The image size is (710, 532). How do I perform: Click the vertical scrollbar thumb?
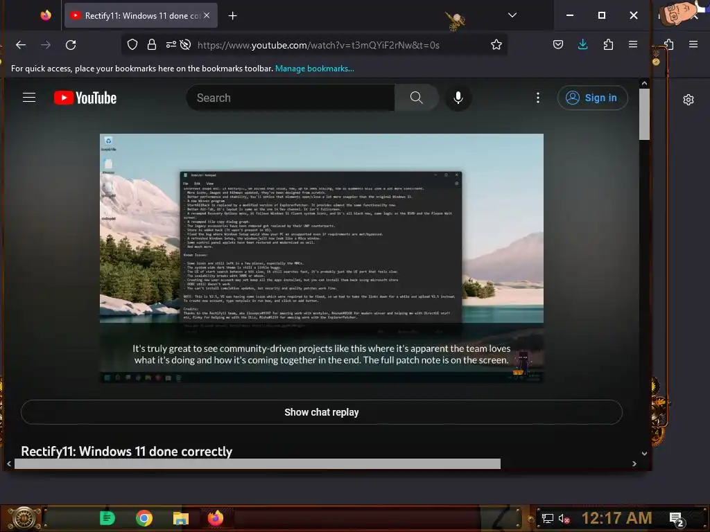pos(644,114)
